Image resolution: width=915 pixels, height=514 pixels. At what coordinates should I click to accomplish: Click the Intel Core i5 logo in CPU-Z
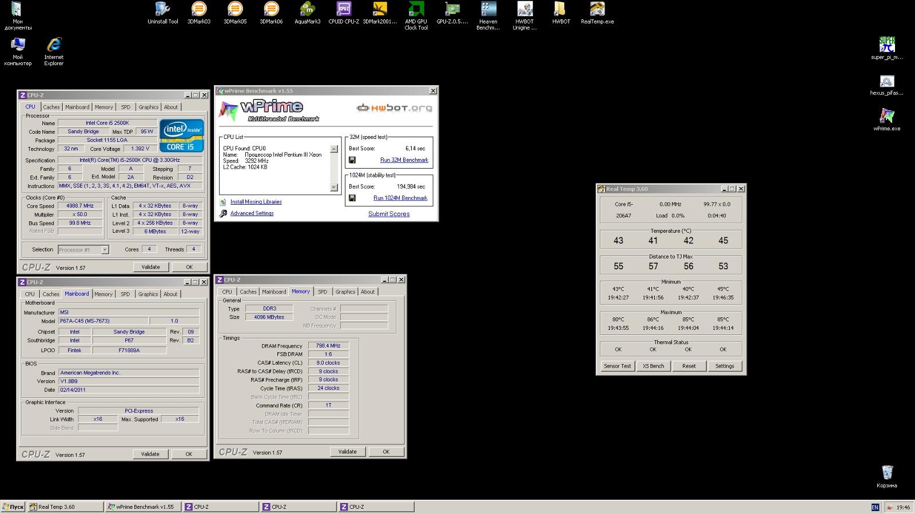coord(181,136)
